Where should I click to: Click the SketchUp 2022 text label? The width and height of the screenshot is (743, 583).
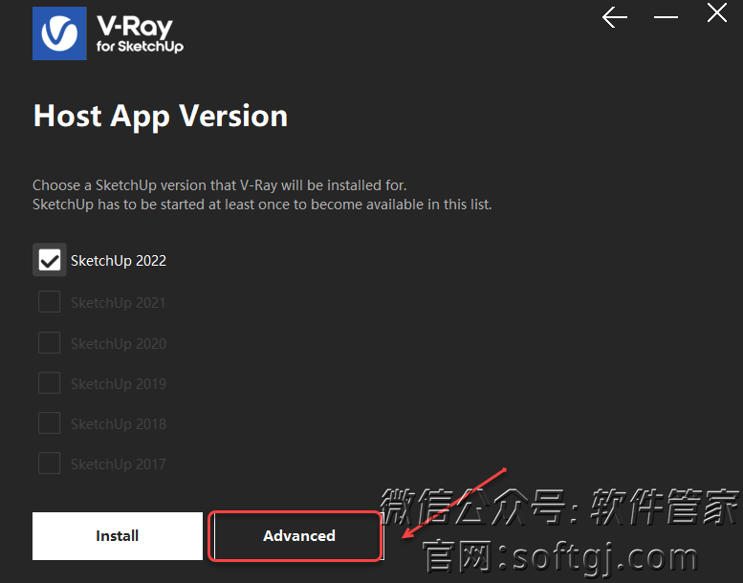pyautogui.click(x=119, y=261)
